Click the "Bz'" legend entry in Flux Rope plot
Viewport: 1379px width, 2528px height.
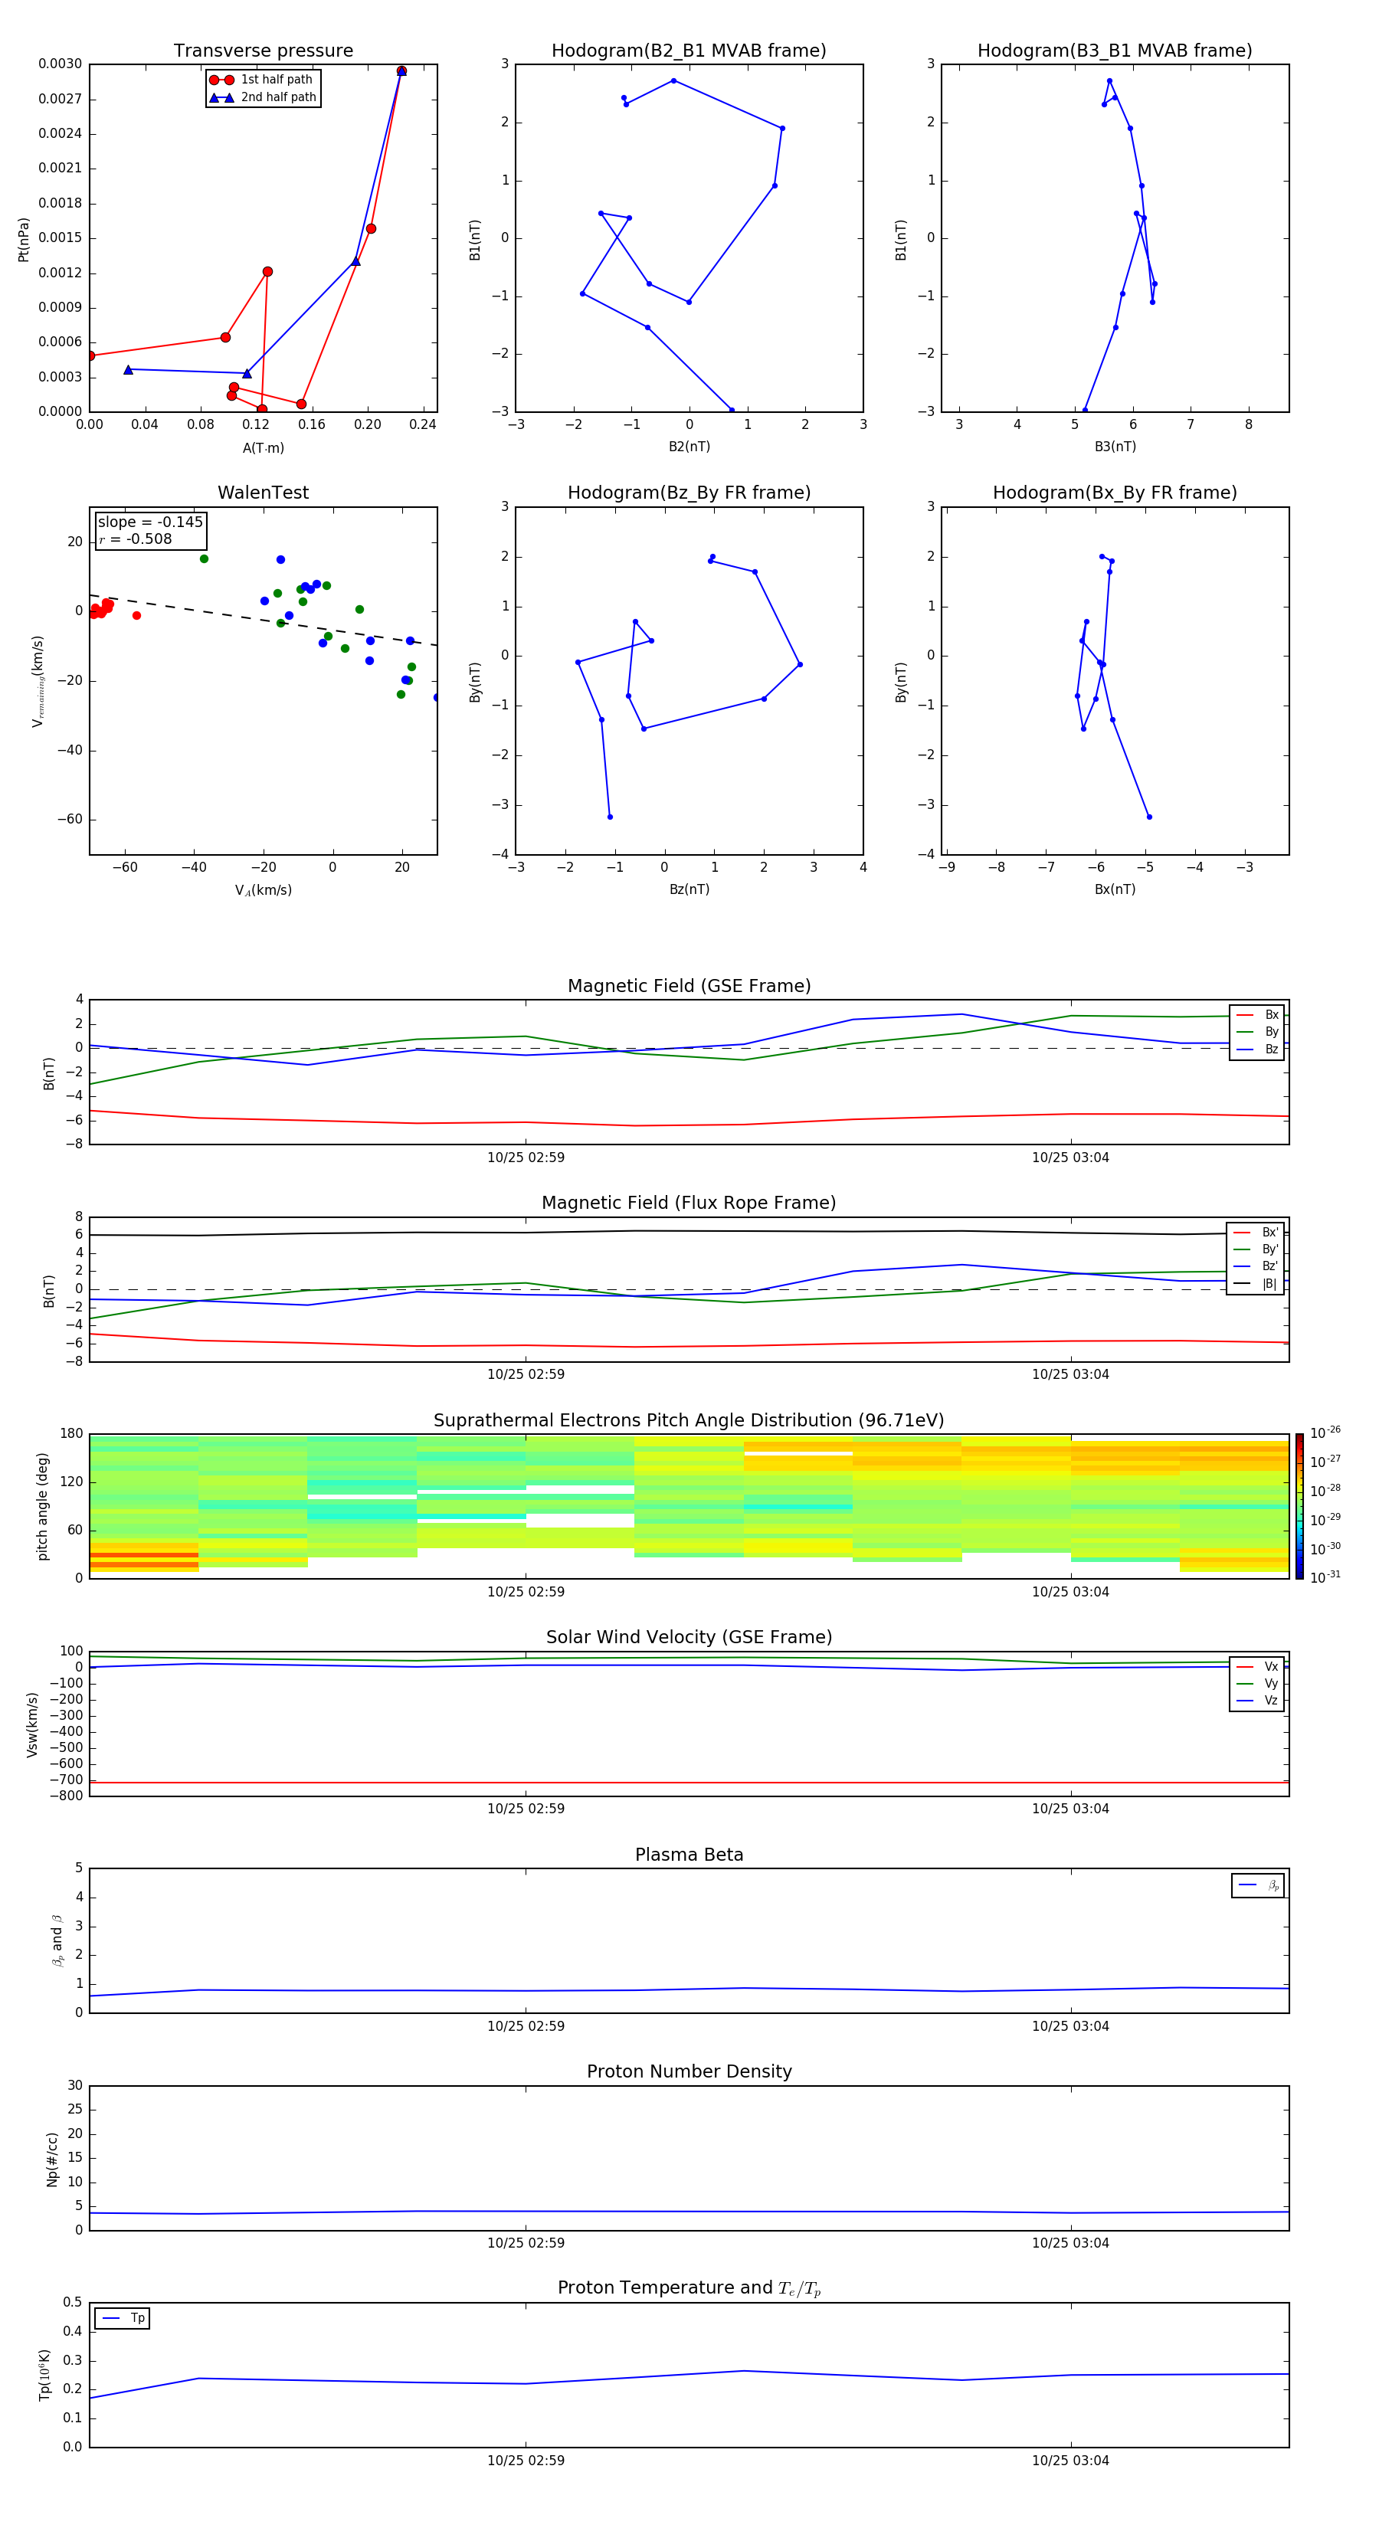tap(1256, 1266)
